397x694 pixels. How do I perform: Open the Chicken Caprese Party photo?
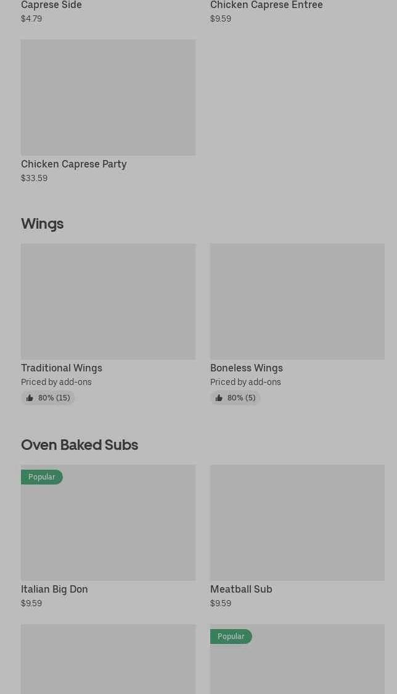(x=108, y=98)
